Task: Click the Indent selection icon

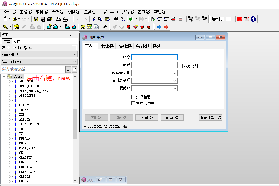Action: click(x=159, y=19)
